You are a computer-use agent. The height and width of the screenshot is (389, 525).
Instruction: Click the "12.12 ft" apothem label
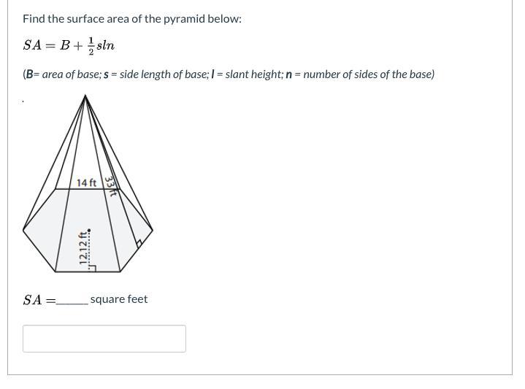(83, 247)
